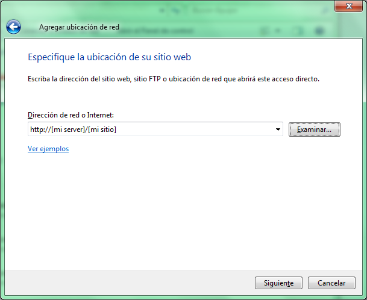Cancel the wizard with Cancelar
Screen dimensions: 367x300
(331, 283)
